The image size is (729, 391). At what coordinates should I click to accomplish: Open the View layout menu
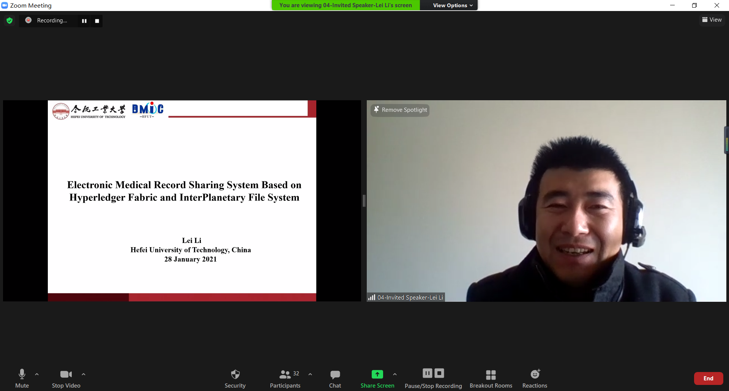coord(712,20)
